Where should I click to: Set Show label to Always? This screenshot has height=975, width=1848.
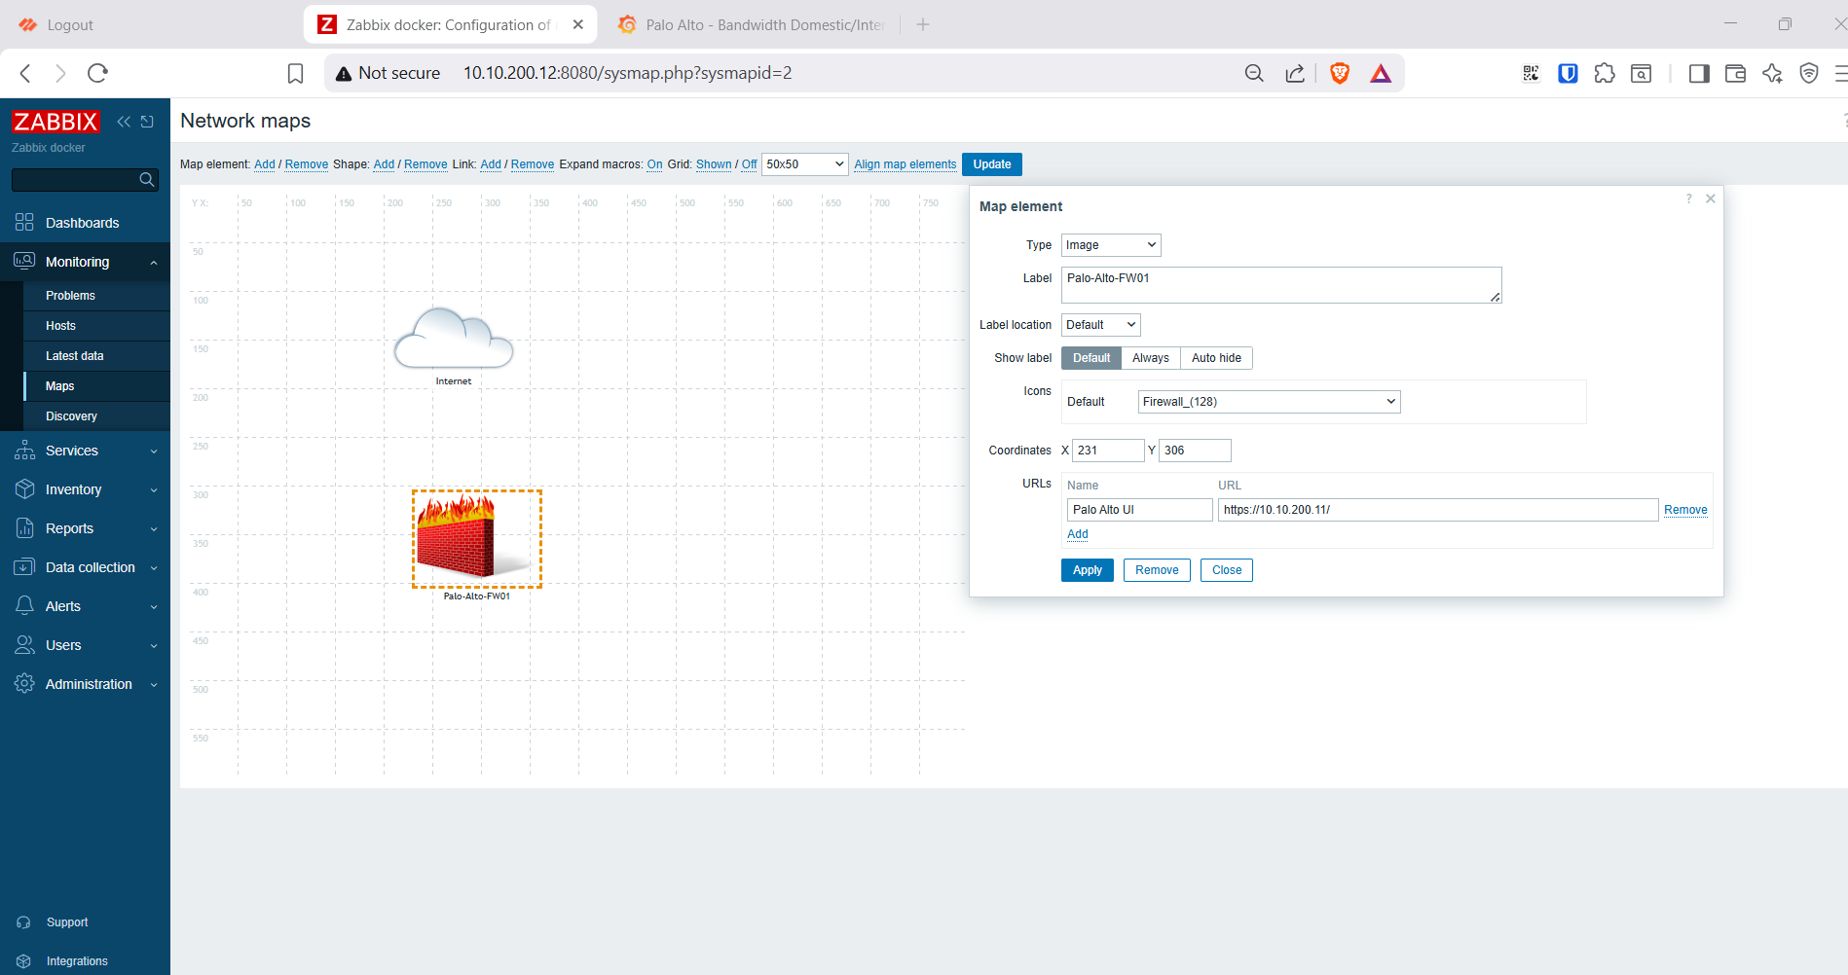[1151, 358]
